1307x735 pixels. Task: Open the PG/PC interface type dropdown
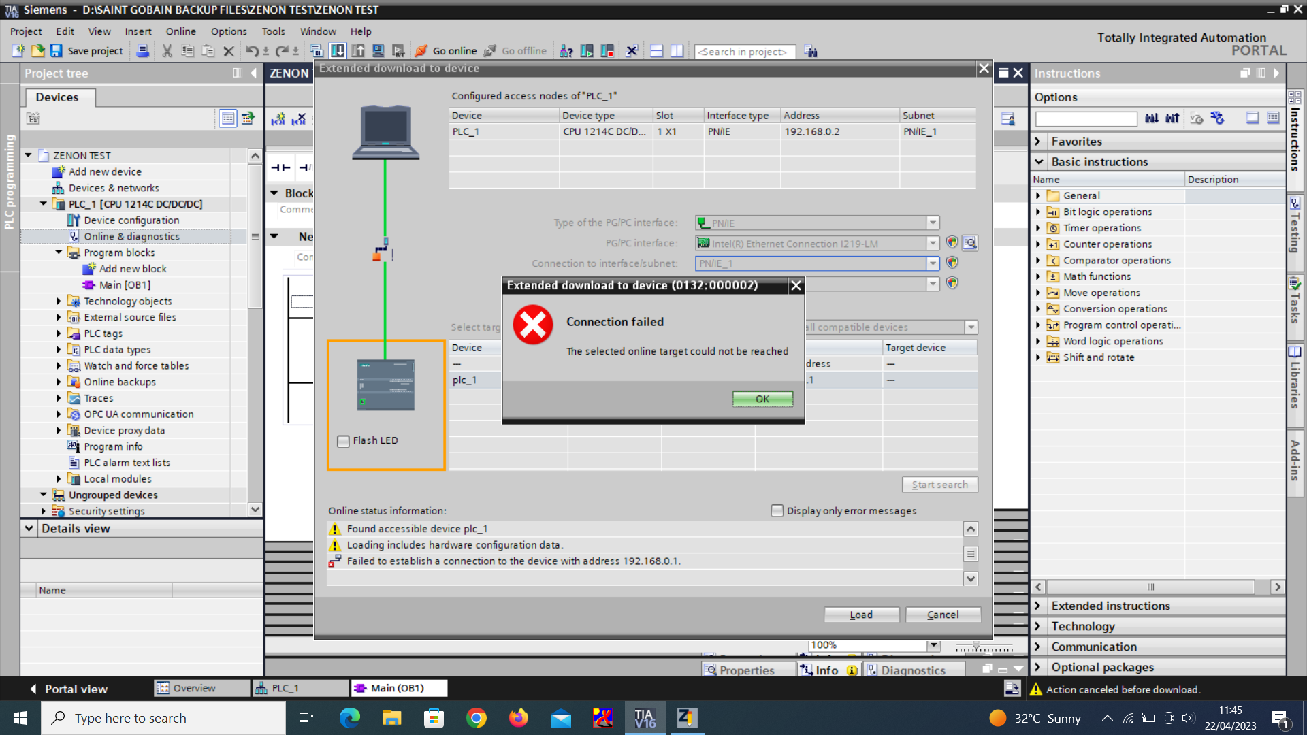click(933, 223)
